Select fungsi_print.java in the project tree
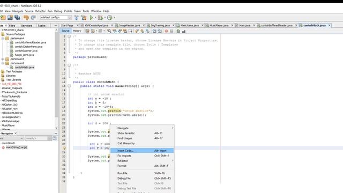 tap(24, 55)
